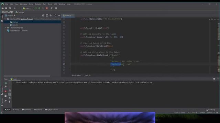This screenshot has width=220, height=123.
Task: Toggle soft-wrap icon in Run panel
Action: pos(10,91)
